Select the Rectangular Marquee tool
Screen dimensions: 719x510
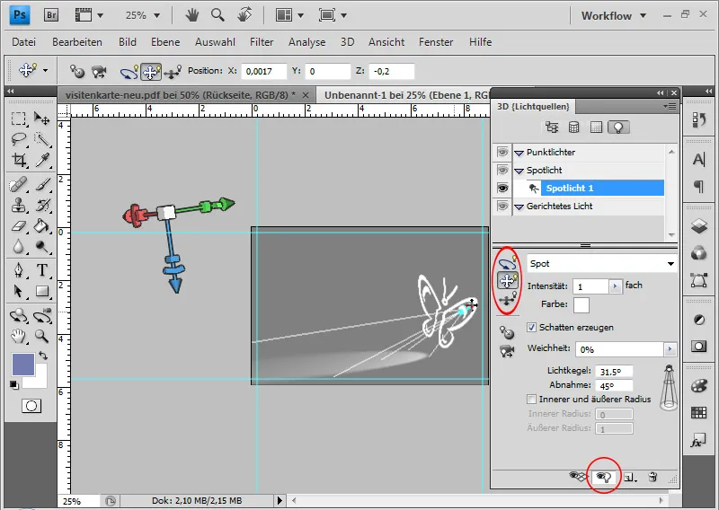click(18, 119)
